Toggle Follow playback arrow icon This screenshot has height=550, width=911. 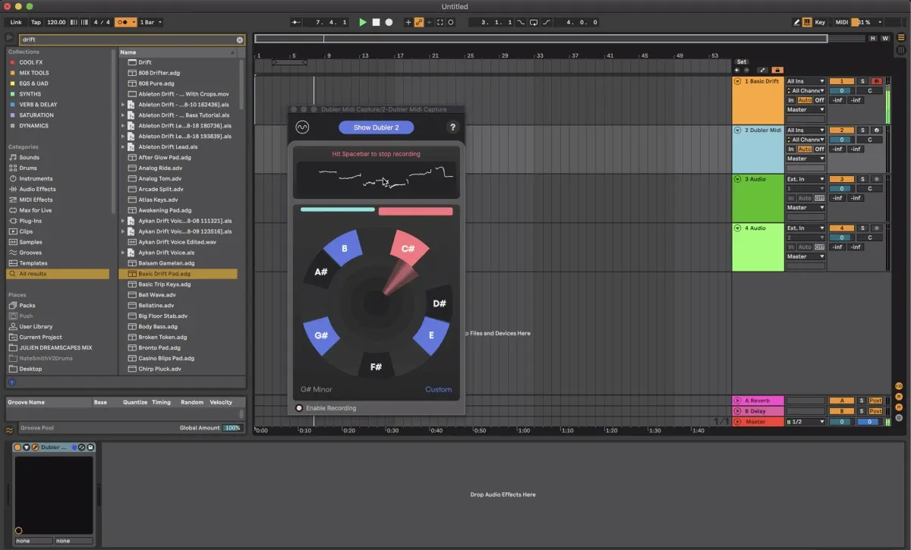(296, 22)
